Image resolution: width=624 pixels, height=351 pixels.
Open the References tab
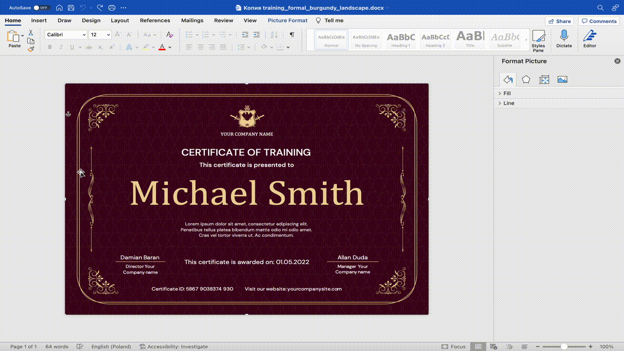(x=155, y=20)
